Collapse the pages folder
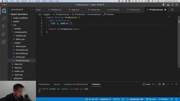The image size is (180, 101). [17, 43]
